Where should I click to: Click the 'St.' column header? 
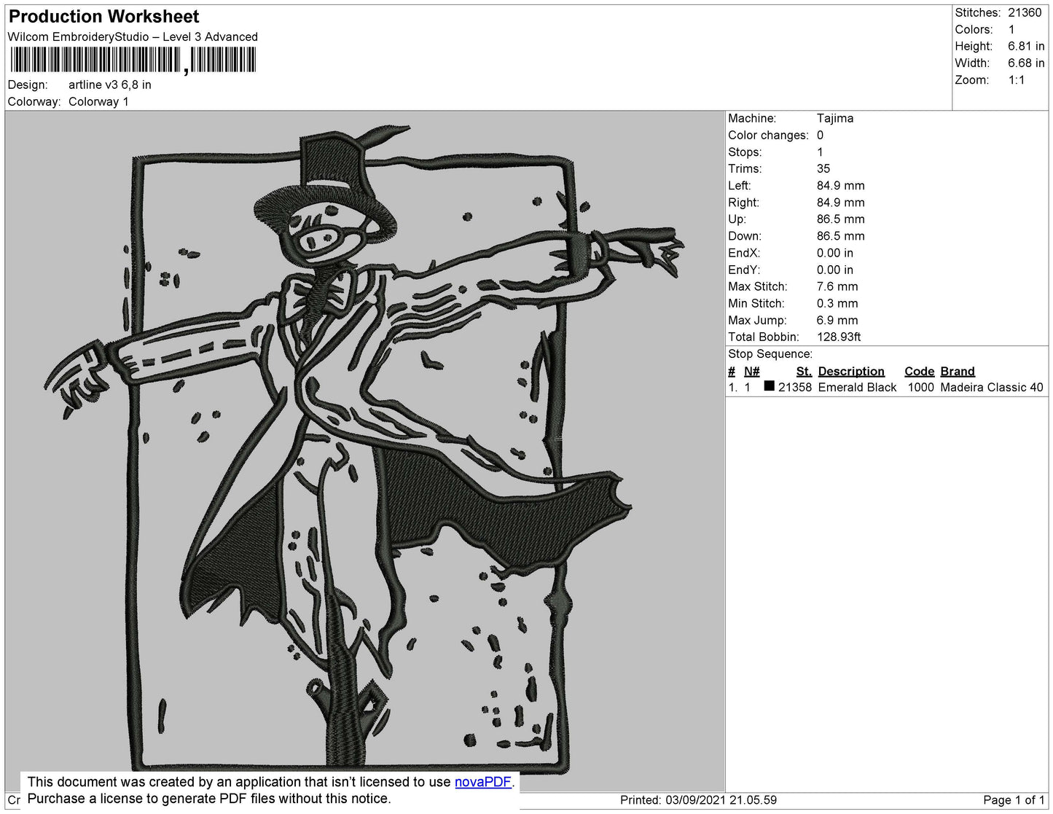pos(804,371)
